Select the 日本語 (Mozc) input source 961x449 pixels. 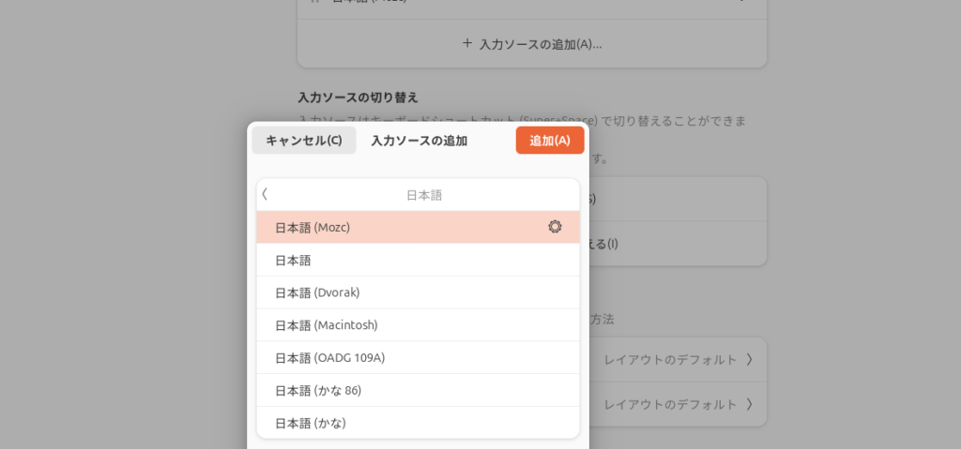click(x=313, y=227)
